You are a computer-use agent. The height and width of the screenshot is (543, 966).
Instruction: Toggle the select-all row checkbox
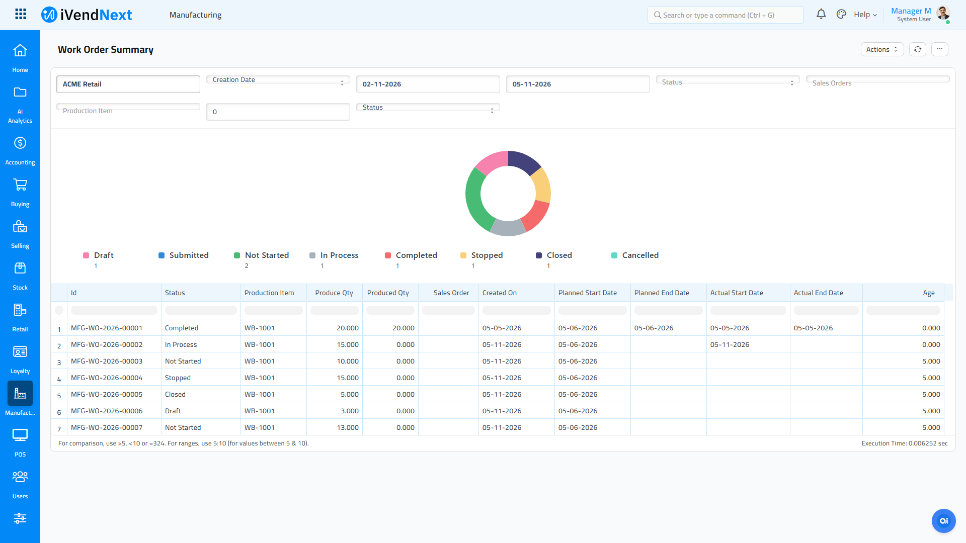coord(59,310)
